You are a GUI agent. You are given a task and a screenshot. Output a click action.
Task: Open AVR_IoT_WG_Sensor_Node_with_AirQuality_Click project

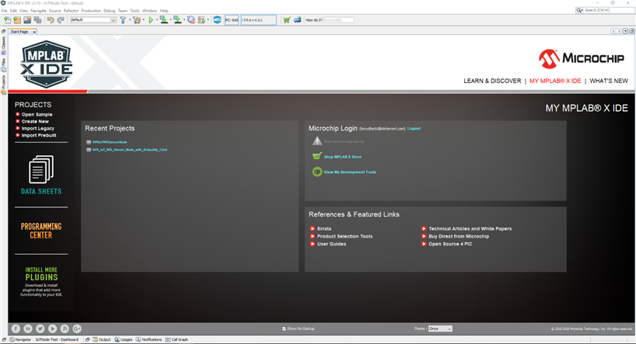pos(130,150)
